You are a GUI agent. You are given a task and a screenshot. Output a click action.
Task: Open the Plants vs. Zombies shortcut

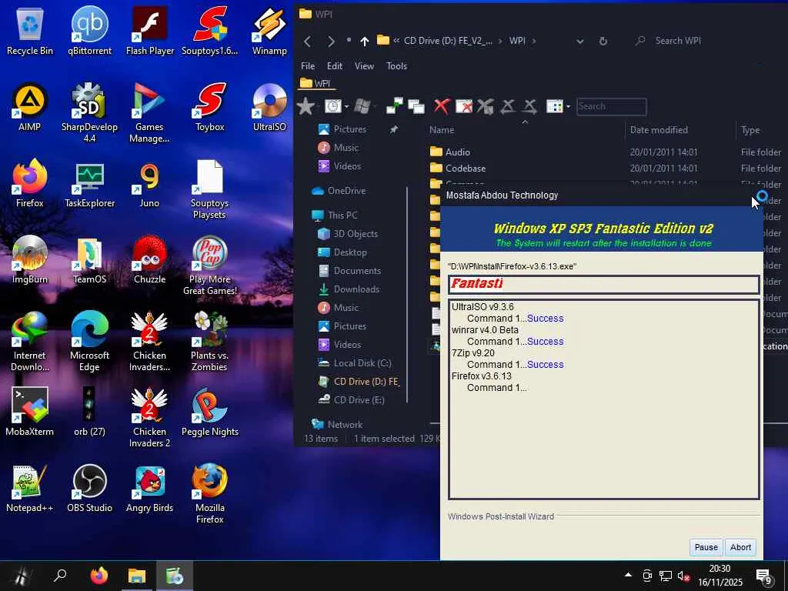[x=209, y=341]
